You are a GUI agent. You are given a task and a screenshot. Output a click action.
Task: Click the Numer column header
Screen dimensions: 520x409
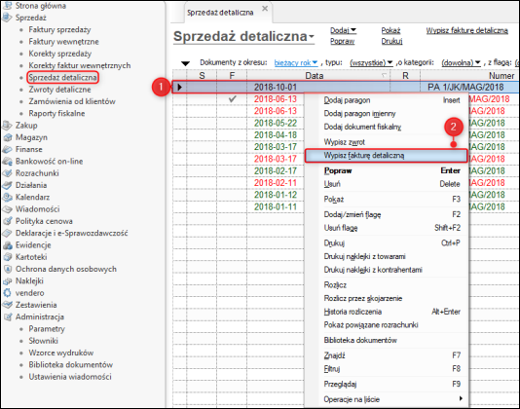(x=469, y=76)
